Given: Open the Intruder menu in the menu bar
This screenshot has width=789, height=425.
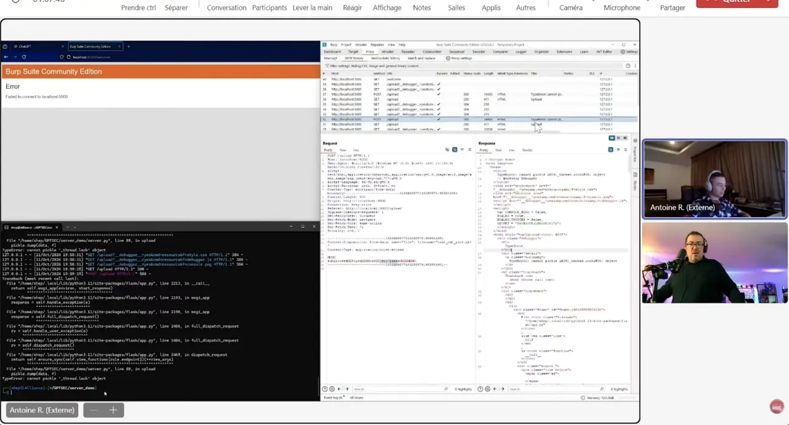Looking at the screenshot, I should pyautogui.click(x=361, y=44).
